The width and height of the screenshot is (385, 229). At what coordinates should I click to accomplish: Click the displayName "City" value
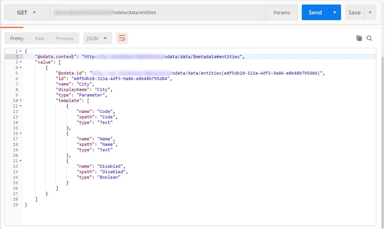tap(102, 90)
